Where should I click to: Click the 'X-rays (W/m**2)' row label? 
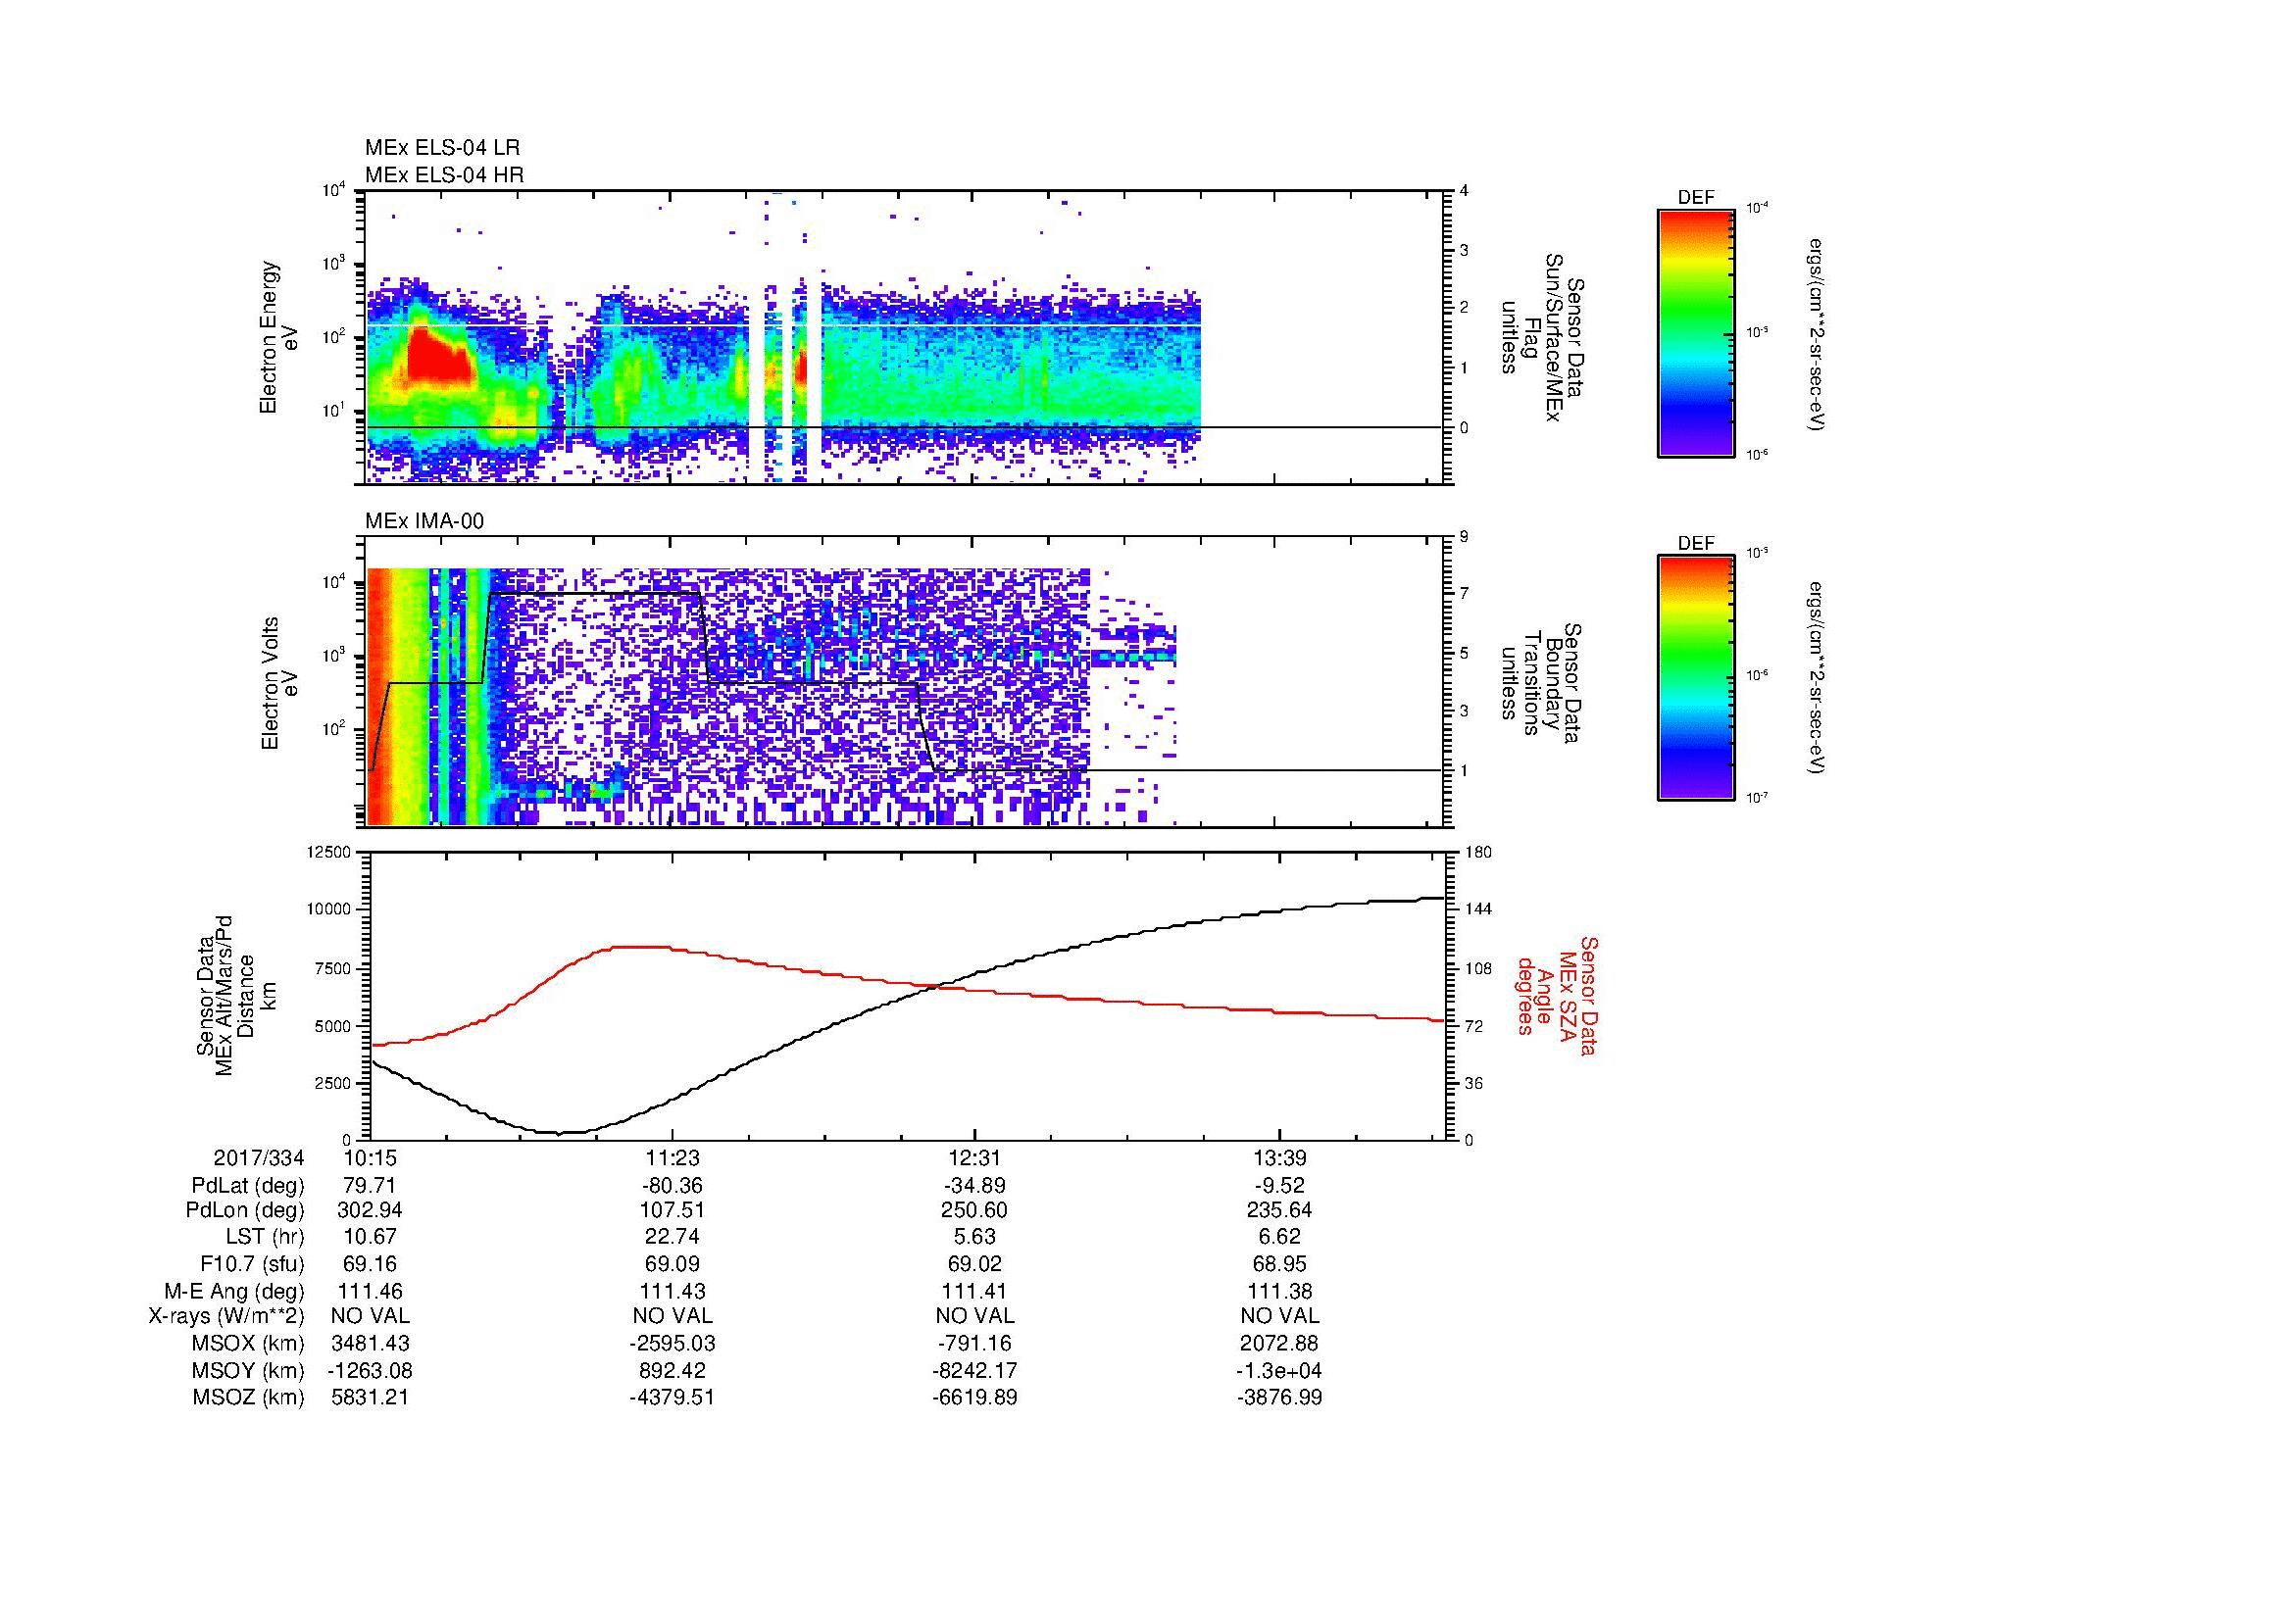pos(226,1316)
